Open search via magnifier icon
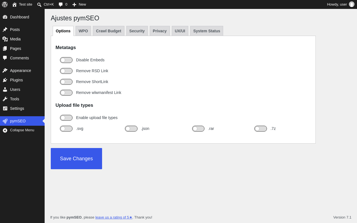This screenshot has height=223, width=357. [39, 4]
